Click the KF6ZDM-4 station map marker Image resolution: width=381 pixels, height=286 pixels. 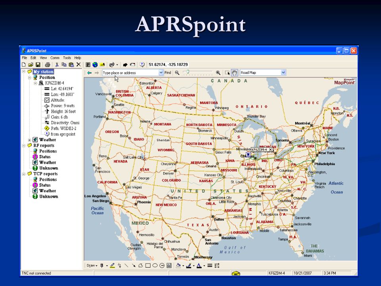248,155
